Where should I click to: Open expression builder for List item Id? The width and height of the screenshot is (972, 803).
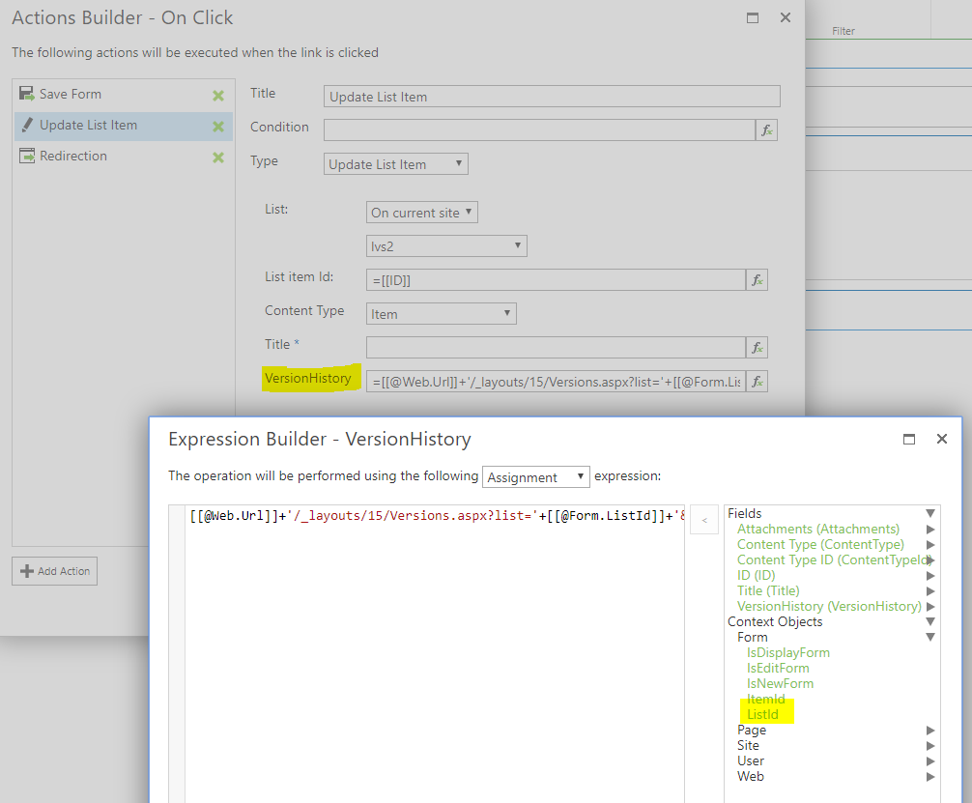(x=758, y=280)
